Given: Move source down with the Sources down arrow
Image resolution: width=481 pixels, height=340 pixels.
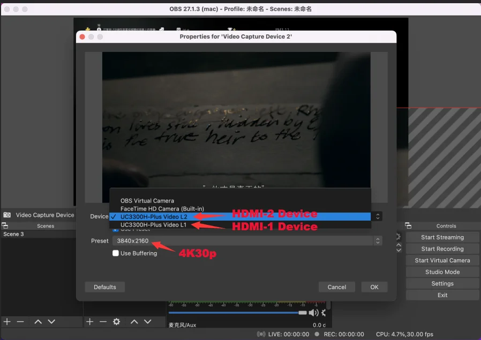Looking at the screenshot, I should pyautogui.click(x=148, y=322).
